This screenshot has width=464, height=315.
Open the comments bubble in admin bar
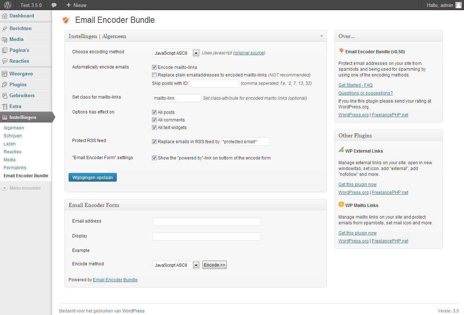tap(54, 5)
